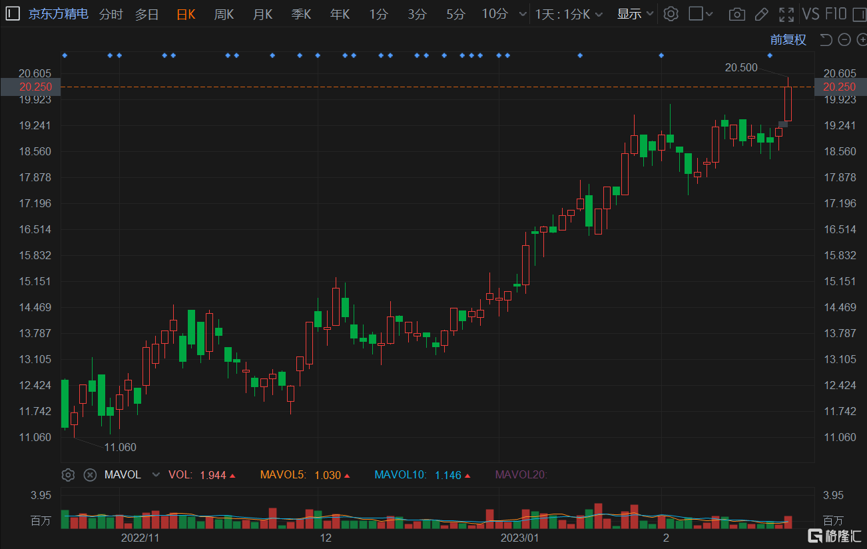Click right axis price label 17.196

(839, 203)
